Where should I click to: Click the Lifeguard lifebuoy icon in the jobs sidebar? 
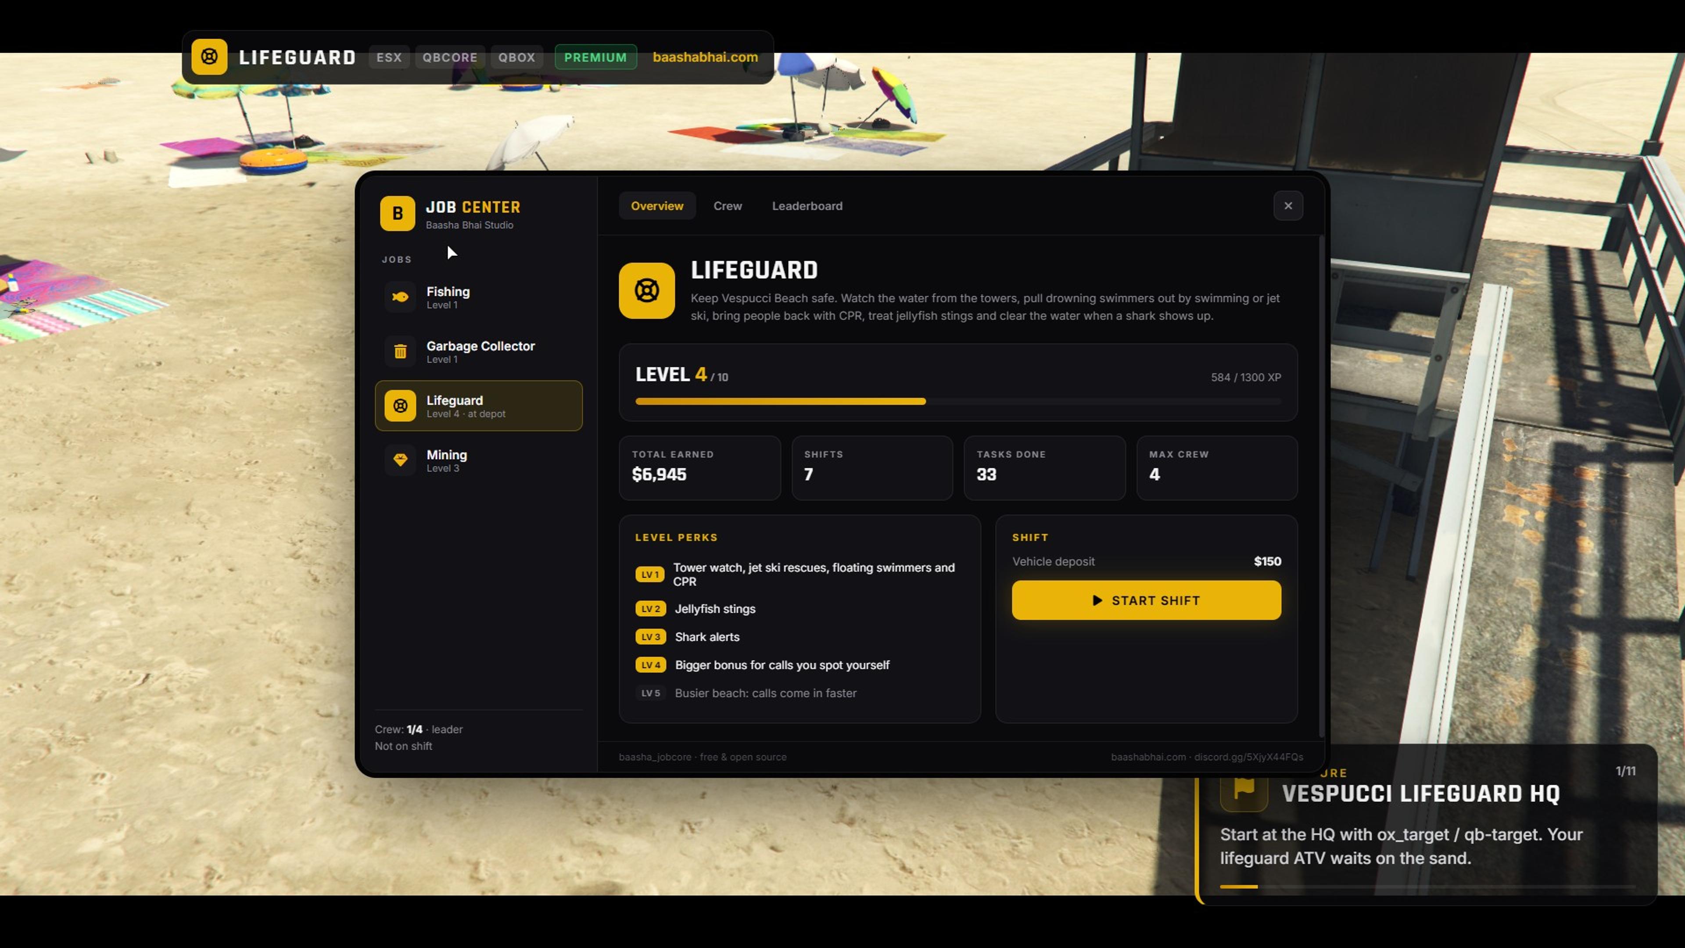click(400, 406)
